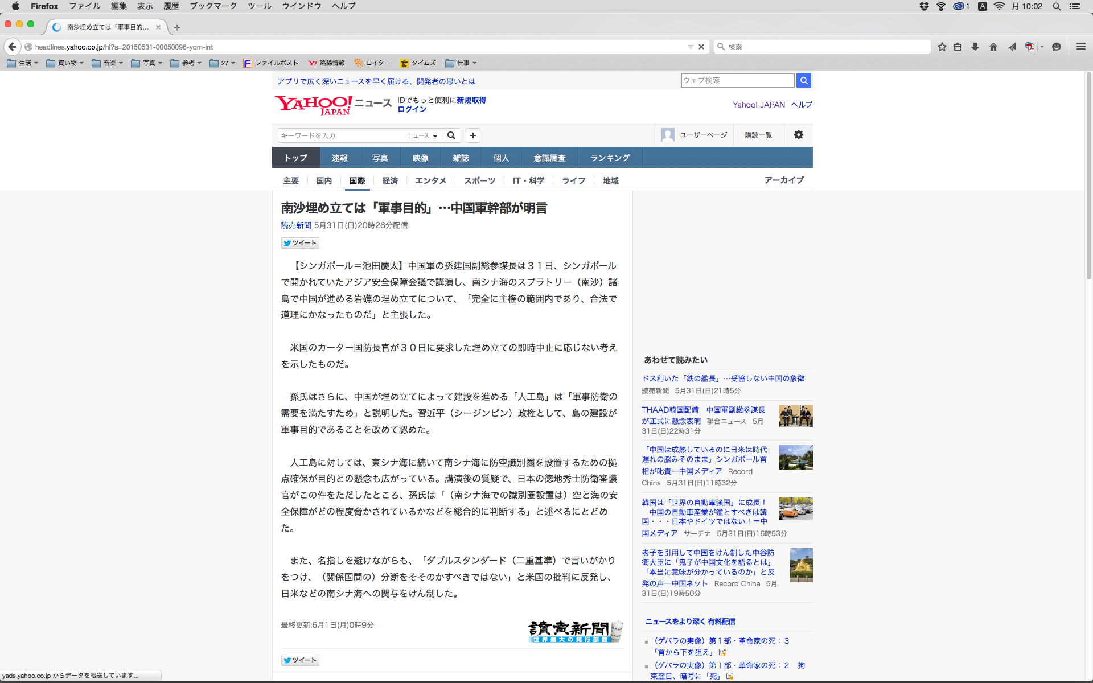The height and width of the screenshot is (683, 1093).
Task: Open the ログイン link
Action: (412, 109)
